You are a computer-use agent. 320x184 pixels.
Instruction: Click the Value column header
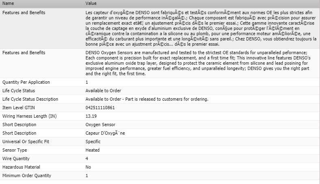[91, 3]
